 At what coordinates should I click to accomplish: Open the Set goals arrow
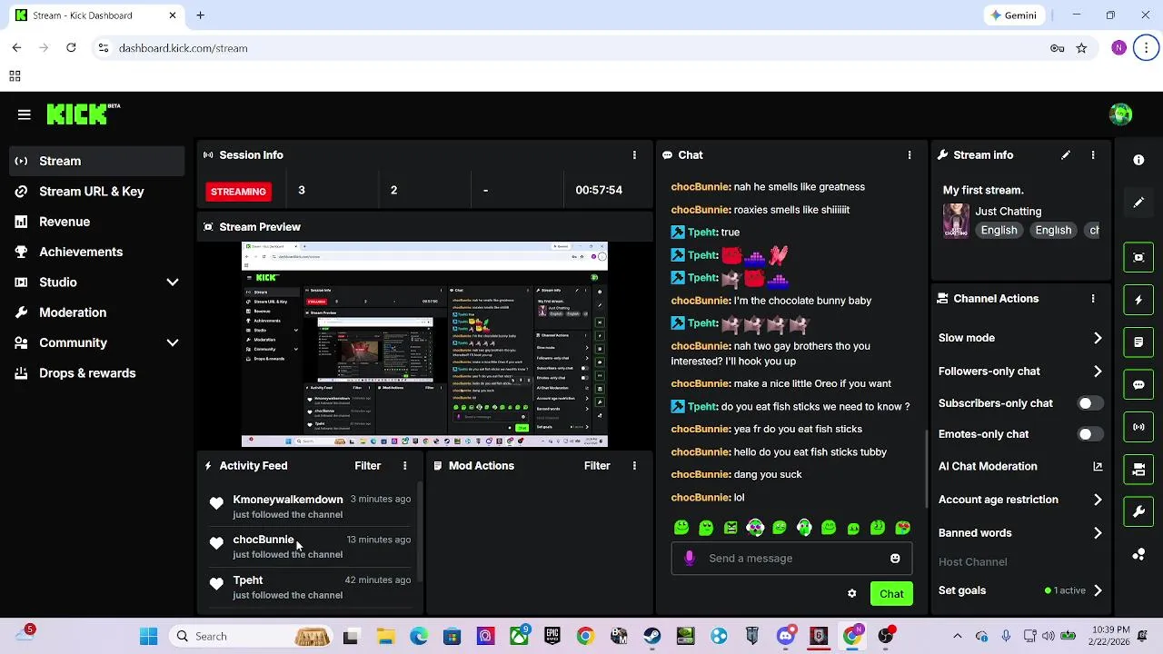pyautogui.click(x=1098, y=590)
